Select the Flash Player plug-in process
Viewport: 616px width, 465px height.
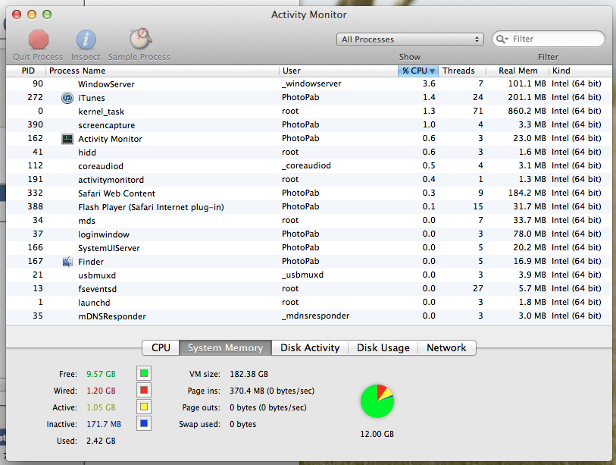tap(309, 207)
